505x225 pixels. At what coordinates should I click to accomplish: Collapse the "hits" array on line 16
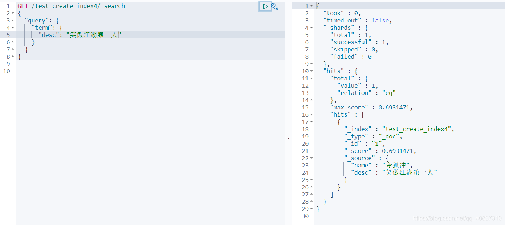[x=311, y=115]
